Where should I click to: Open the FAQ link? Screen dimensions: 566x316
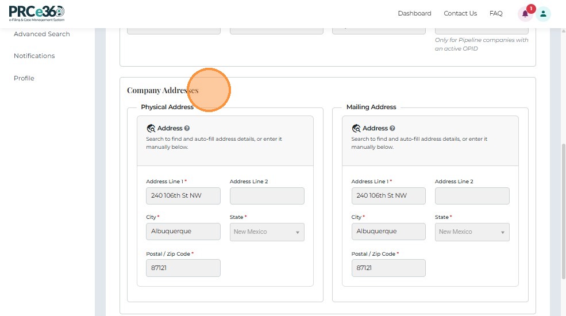(496, 14)
